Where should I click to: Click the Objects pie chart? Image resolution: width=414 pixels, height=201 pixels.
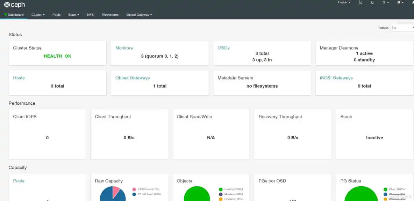pos(197,194)
